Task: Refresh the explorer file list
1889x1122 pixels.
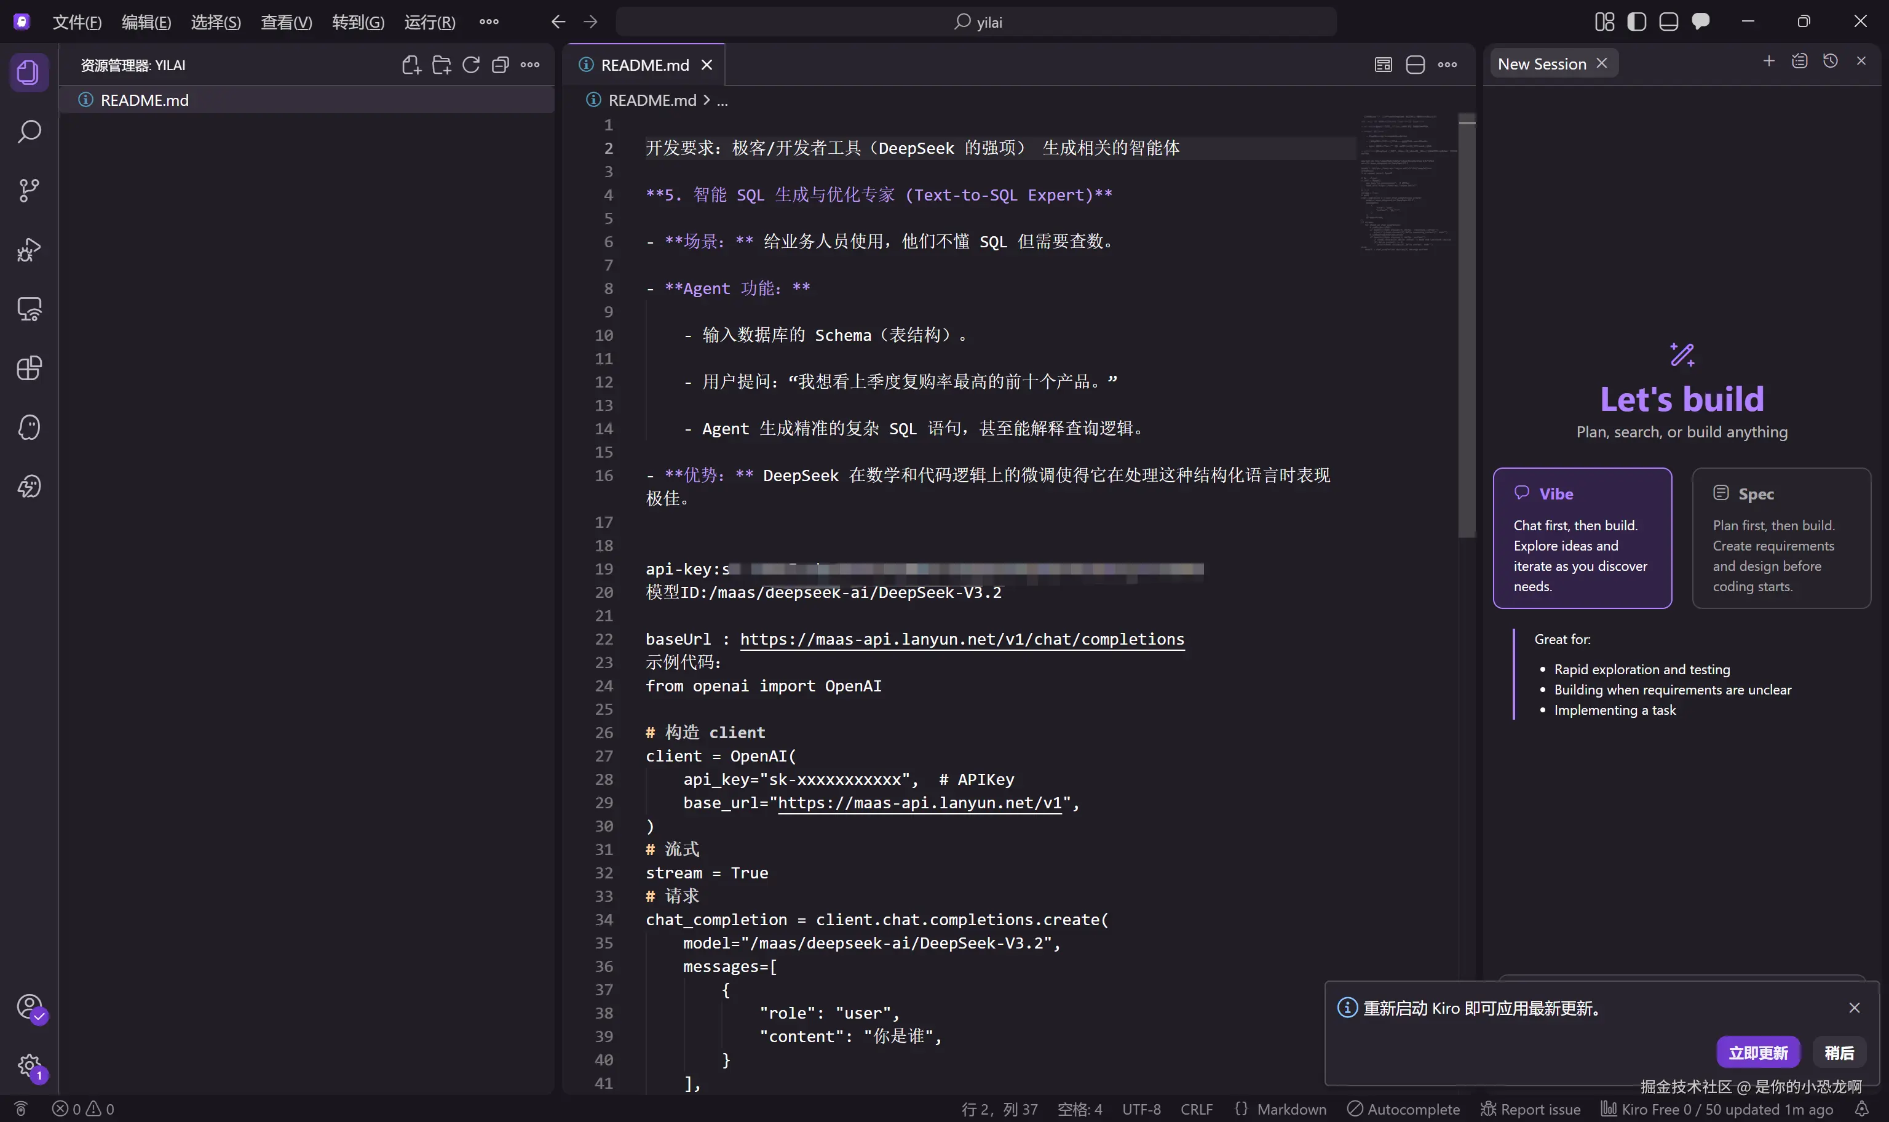Action: (x=471, y=65)
